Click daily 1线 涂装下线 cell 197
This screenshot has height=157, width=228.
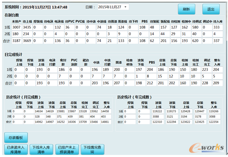point(141,70)
